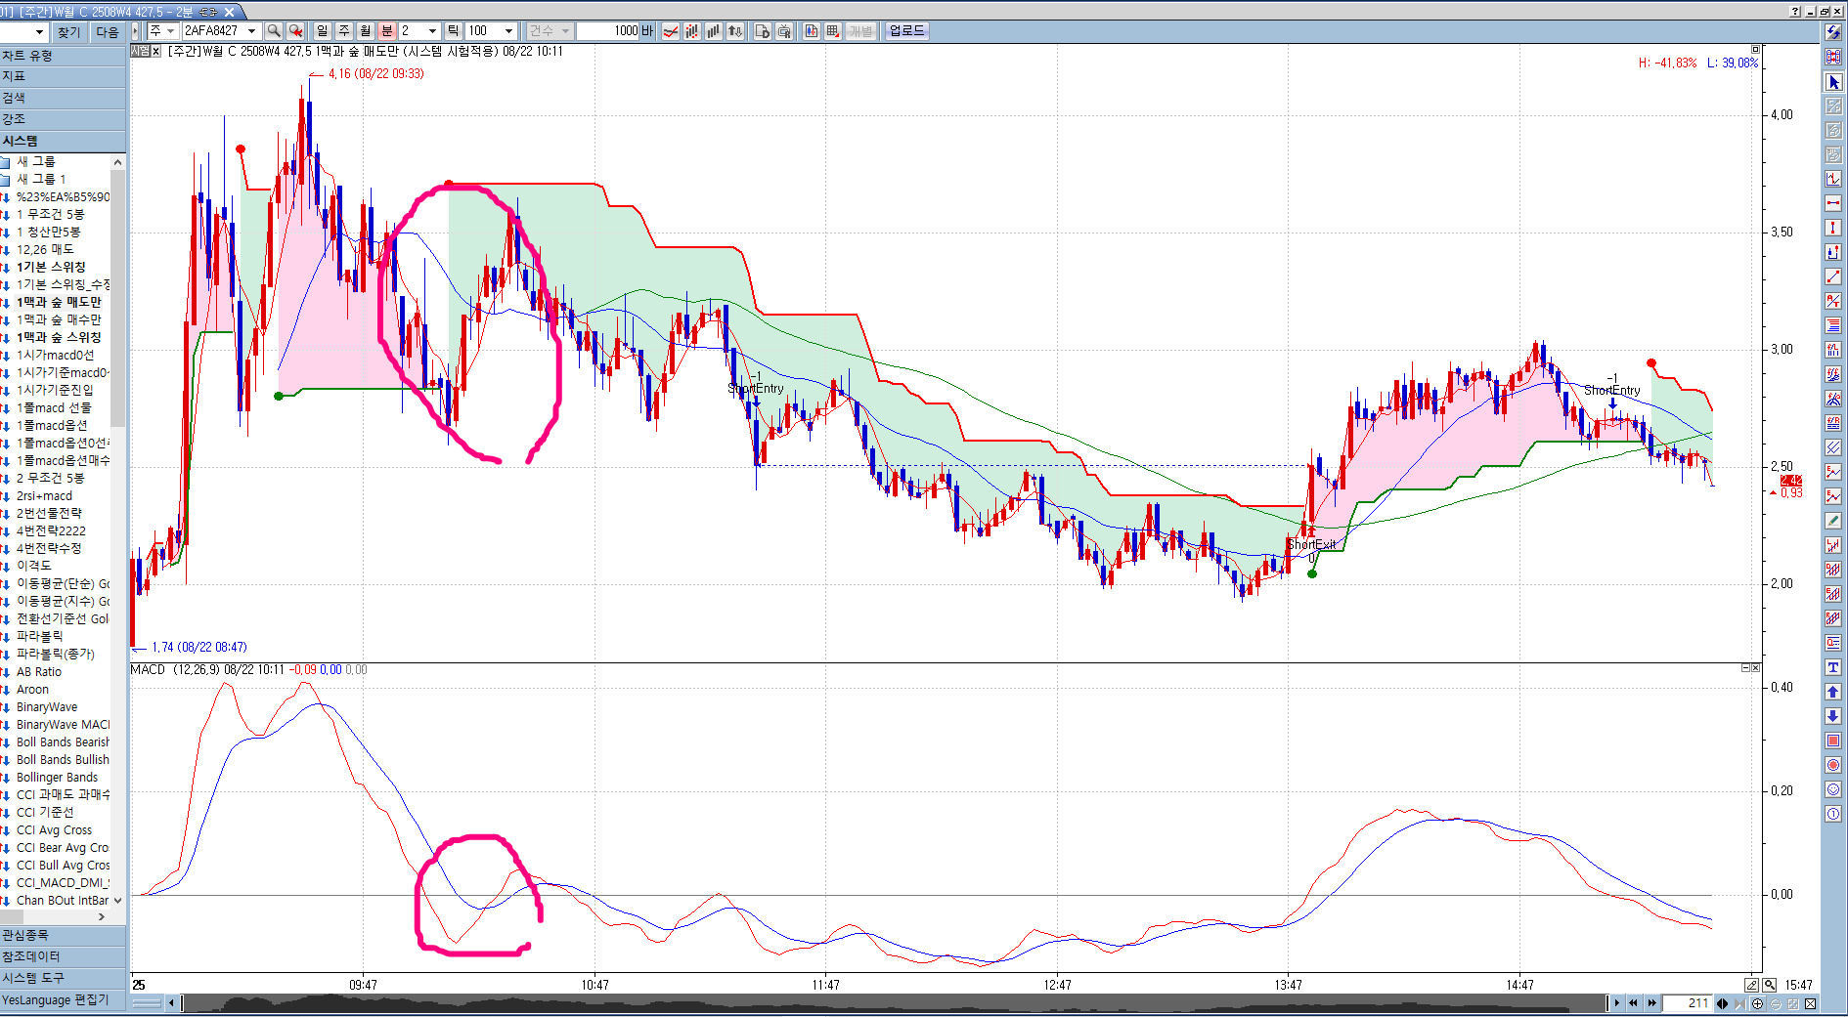1848x1017 pixels.
Task: Click the 찾기 button
Action: click(68, 32)
